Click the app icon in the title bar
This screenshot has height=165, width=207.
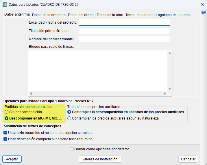[5, 5]
